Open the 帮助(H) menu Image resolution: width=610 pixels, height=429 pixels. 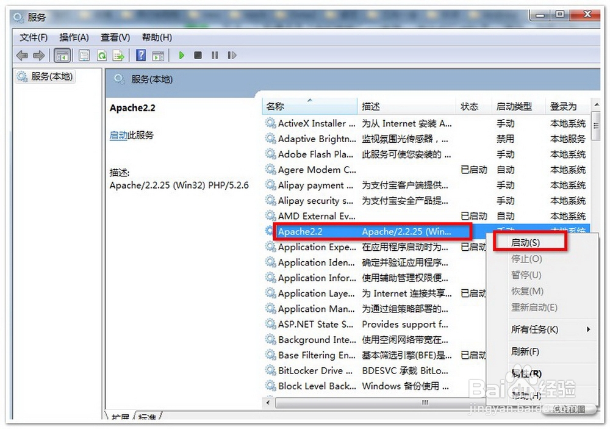point(157,37)
